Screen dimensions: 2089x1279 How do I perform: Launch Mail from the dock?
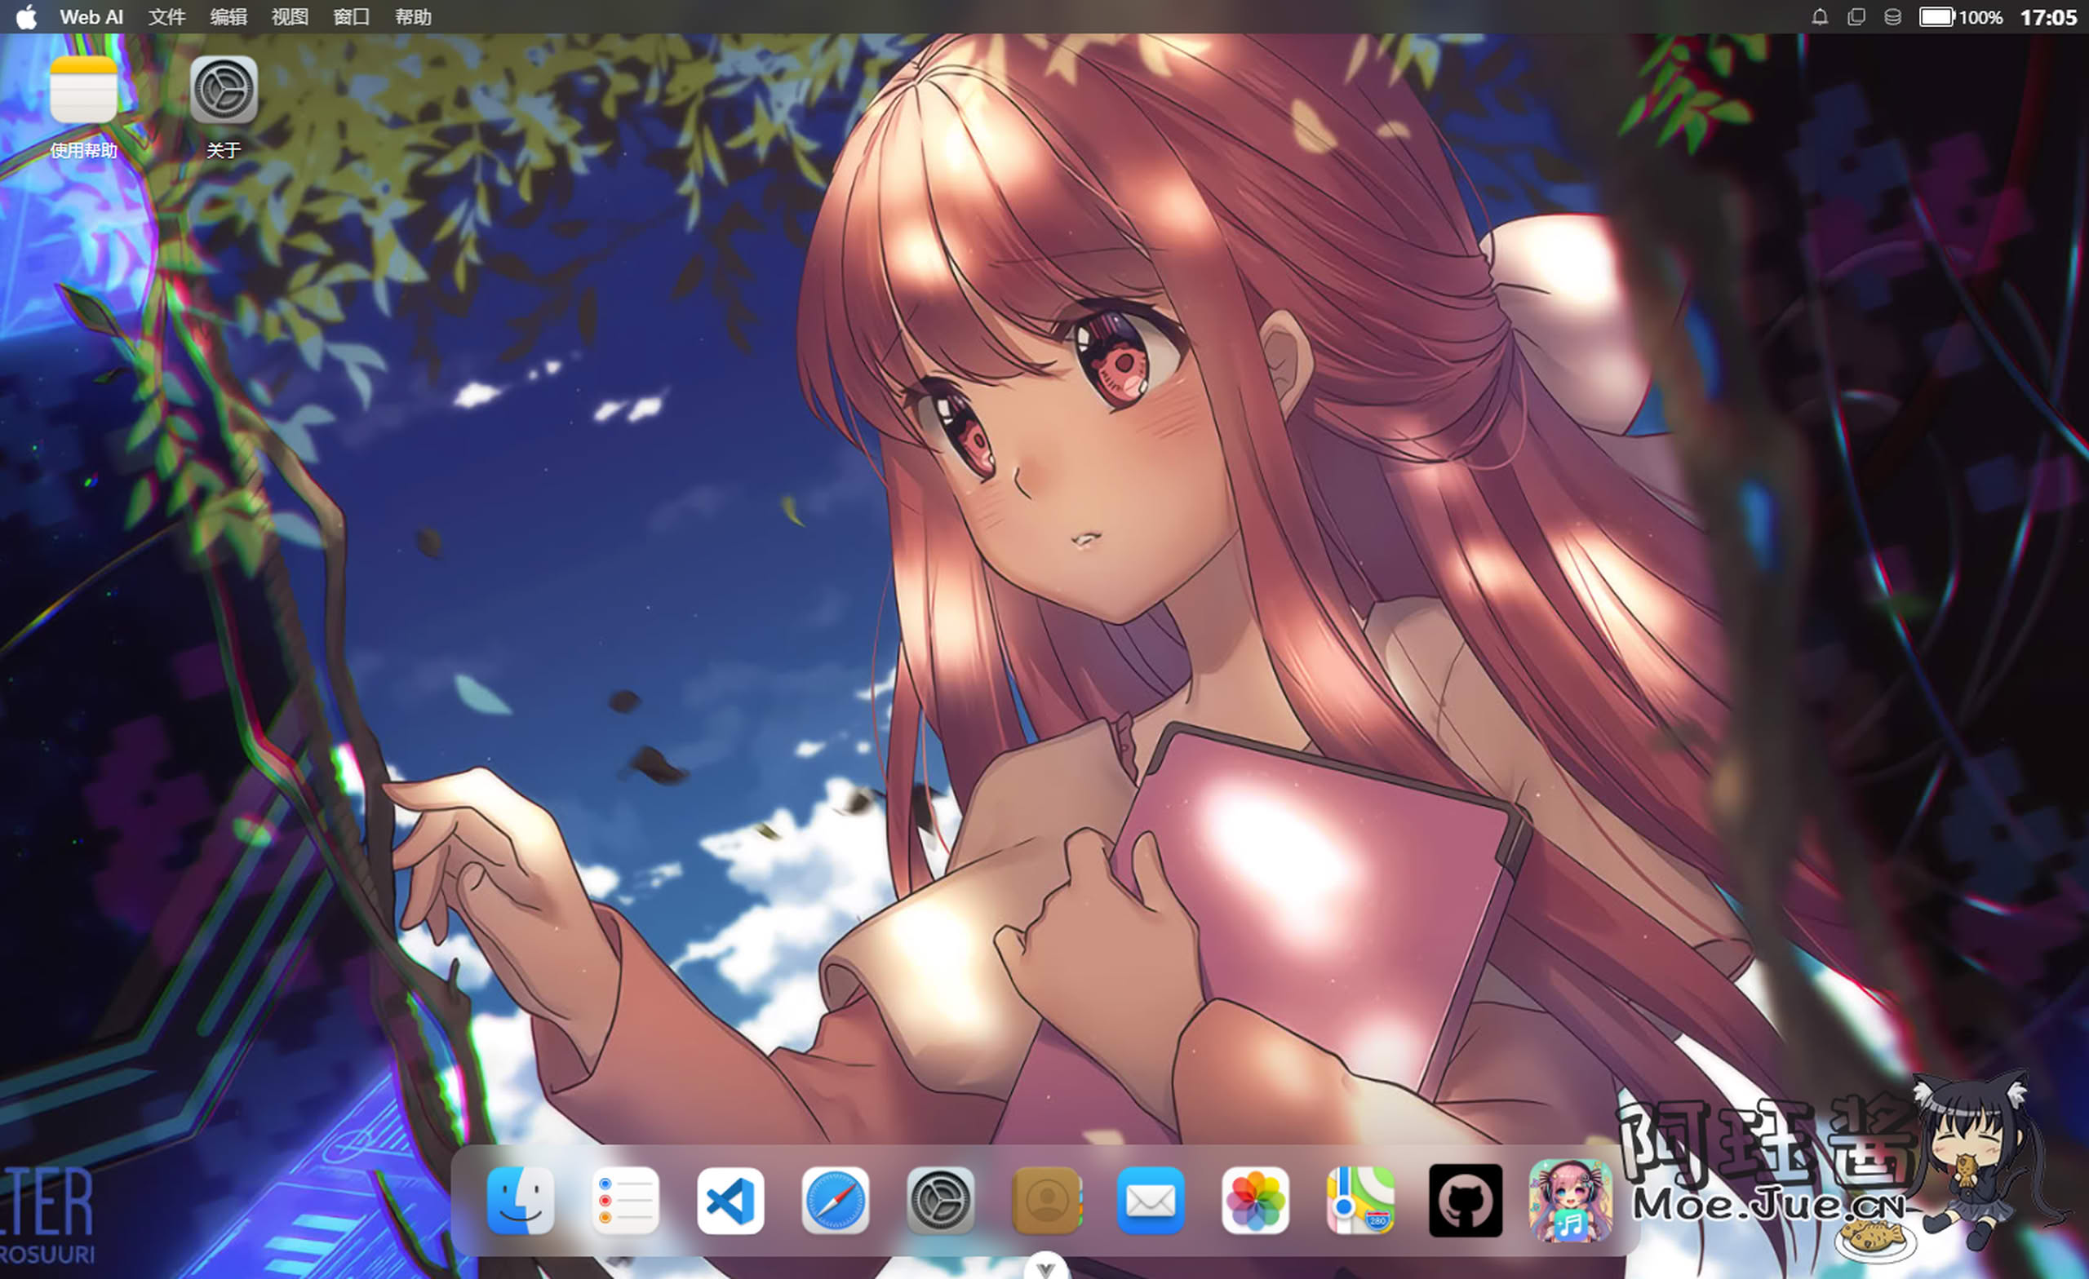[1151, 1200]
